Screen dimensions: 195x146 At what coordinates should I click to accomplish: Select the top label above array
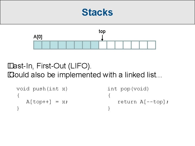pyautogui.click(x=102, y=32)
